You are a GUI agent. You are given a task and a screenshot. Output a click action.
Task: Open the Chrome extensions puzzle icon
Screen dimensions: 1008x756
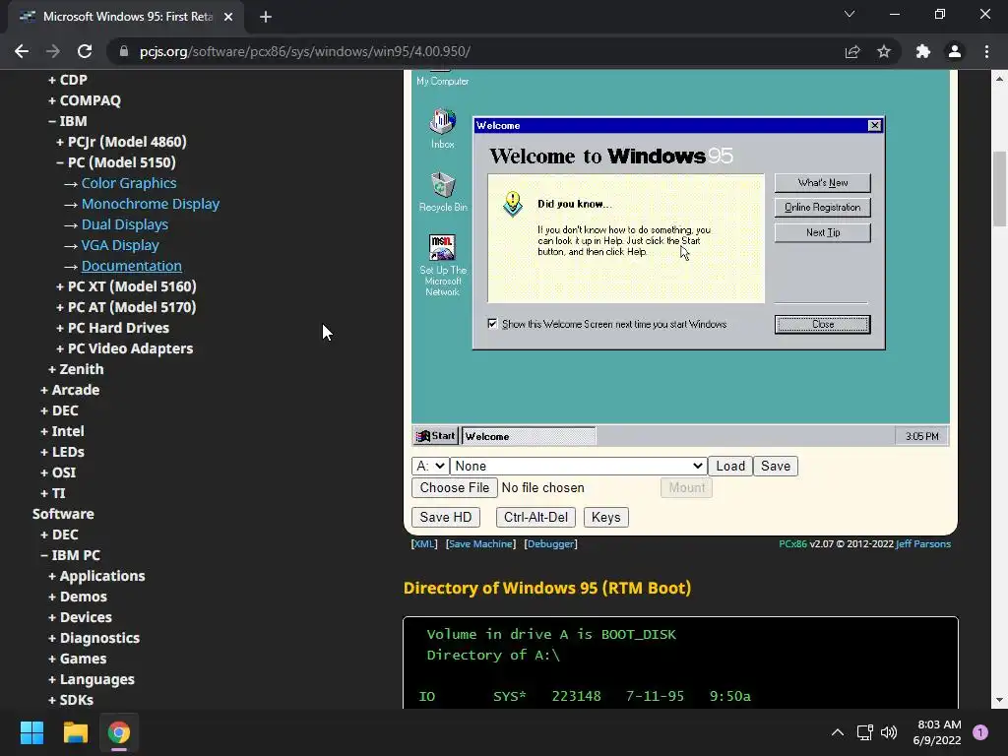coord(923,51)
